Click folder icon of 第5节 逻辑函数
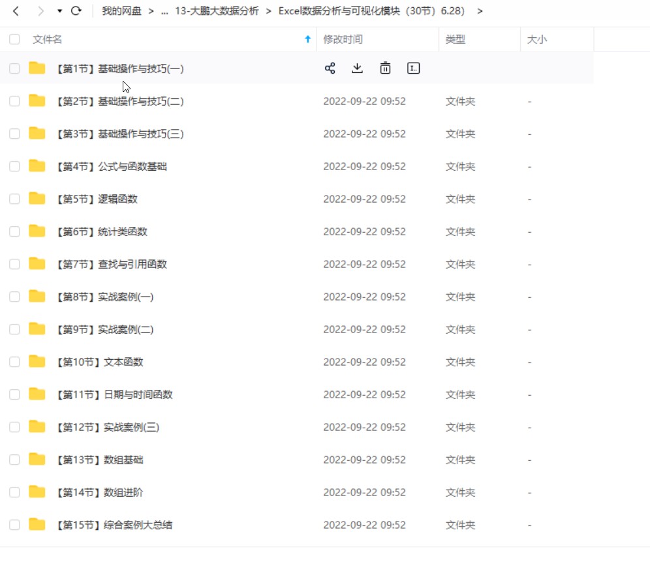Viewport: 650px width, 573px height. pos(37,198)
